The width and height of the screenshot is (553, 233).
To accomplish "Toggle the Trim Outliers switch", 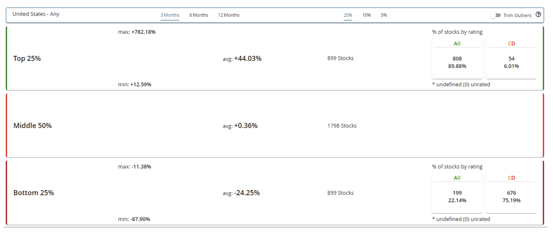I will coord(496,15).
